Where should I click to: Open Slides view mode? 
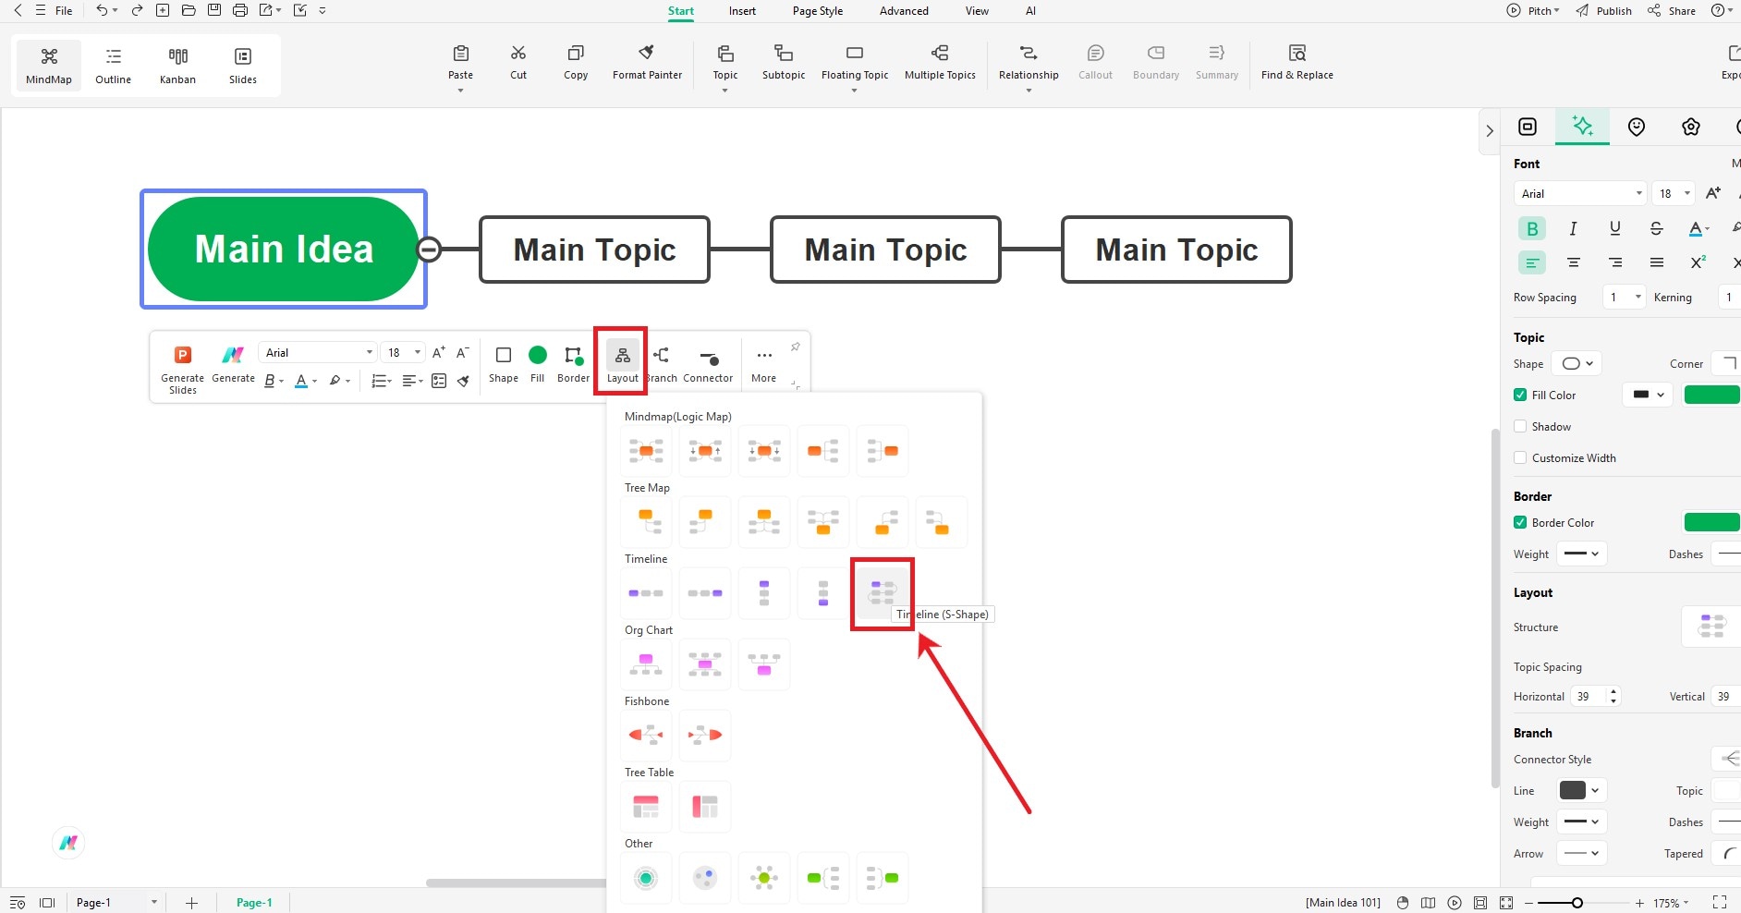pos(243,65)
